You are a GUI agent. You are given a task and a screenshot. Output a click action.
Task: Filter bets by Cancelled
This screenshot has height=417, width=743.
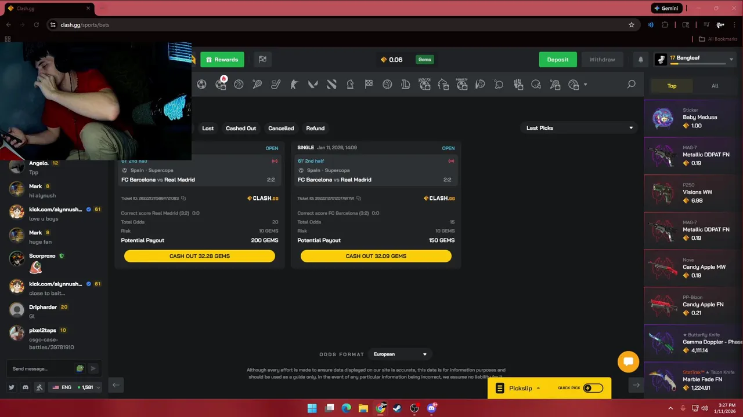point(281,128)
